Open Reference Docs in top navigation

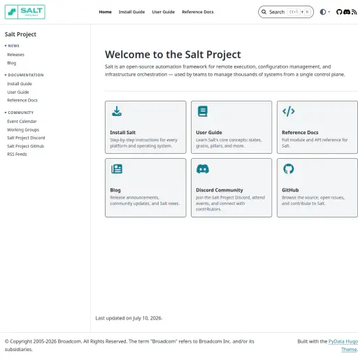point(198,12)
